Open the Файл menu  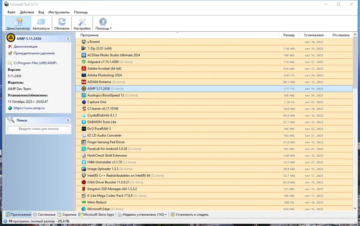[x=11, y=12]
